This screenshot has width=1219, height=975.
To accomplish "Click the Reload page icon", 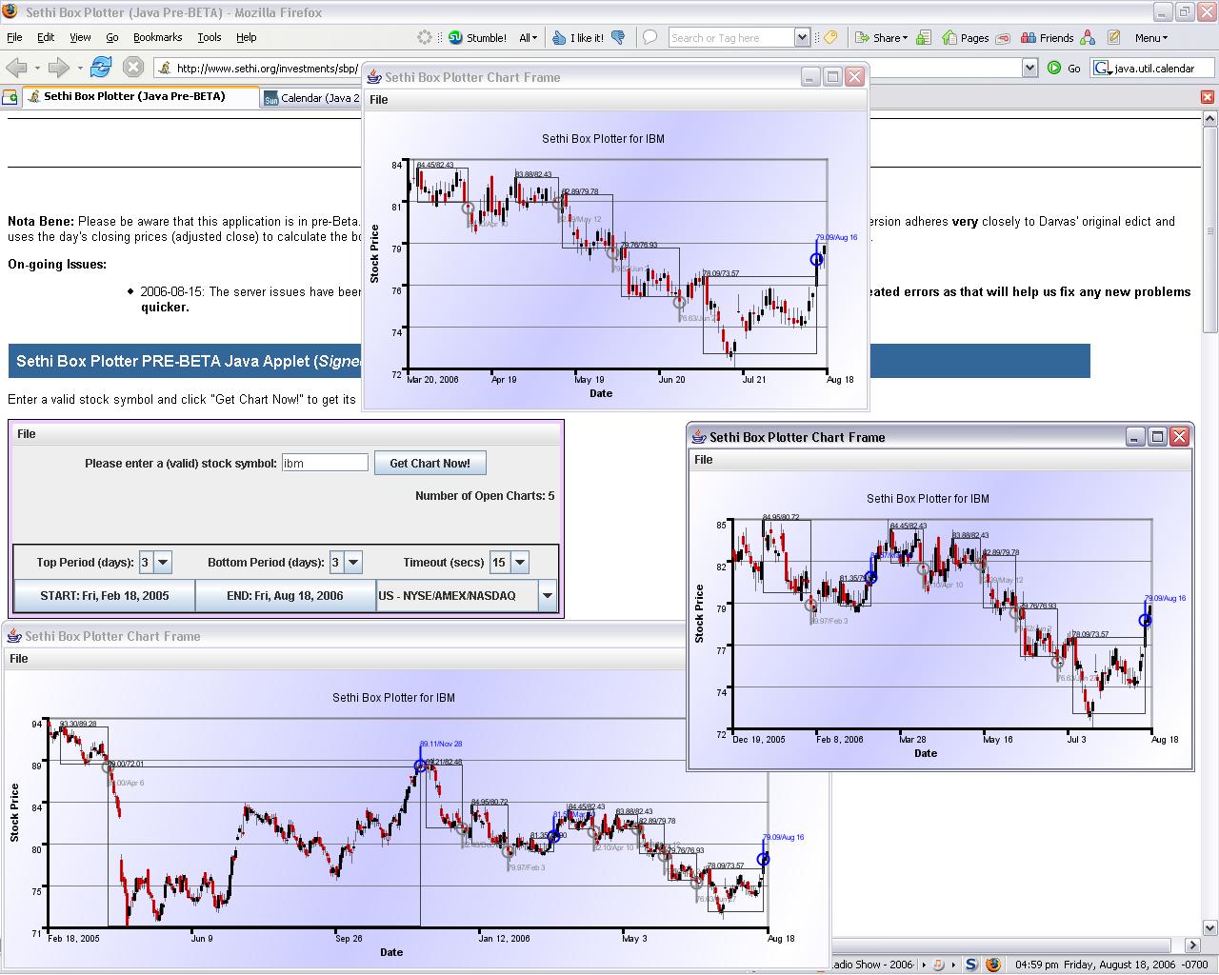I will tap(101, 68).
